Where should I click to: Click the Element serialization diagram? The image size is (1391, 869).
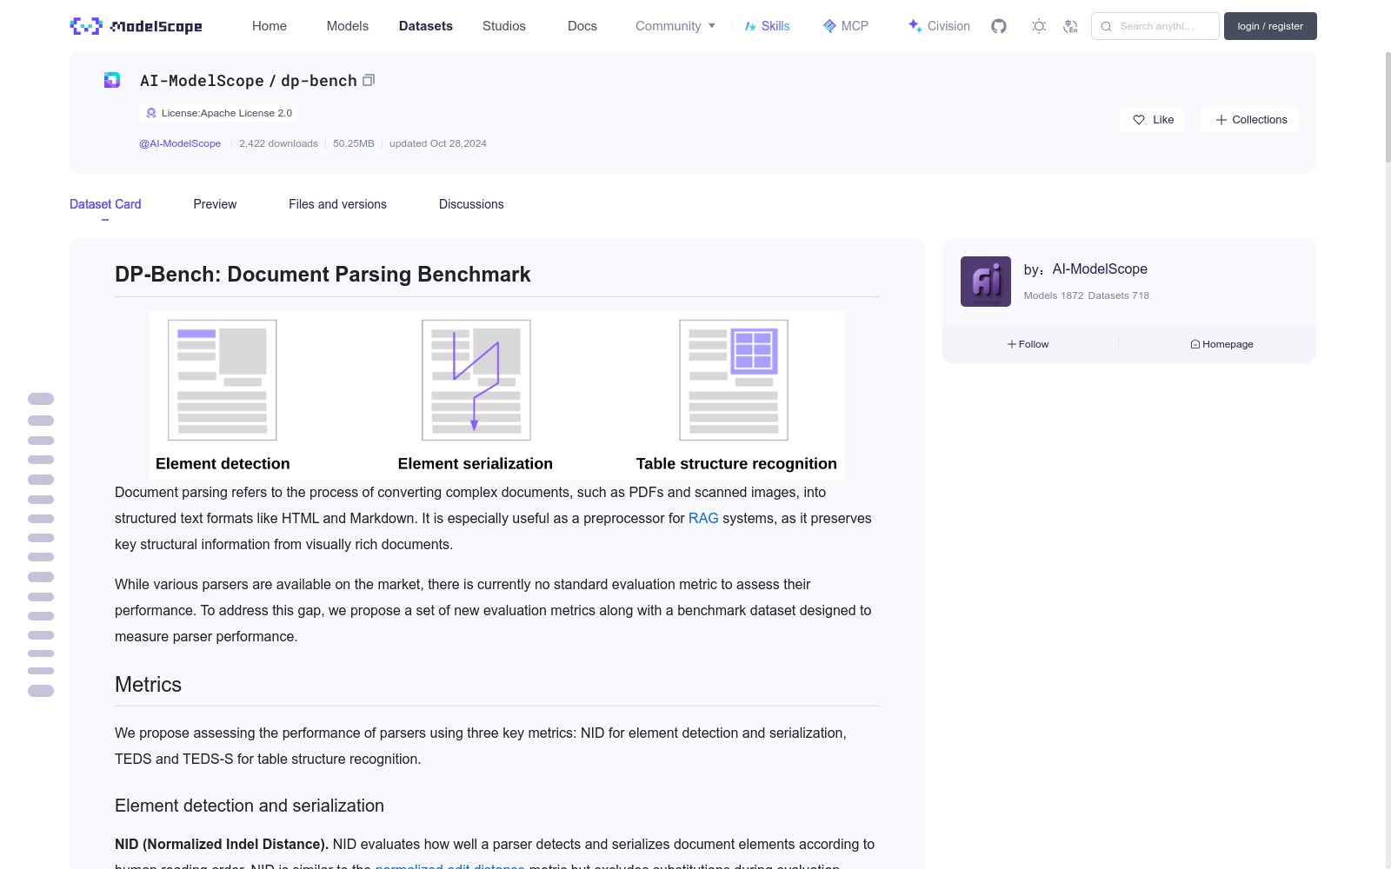point(476,380)
